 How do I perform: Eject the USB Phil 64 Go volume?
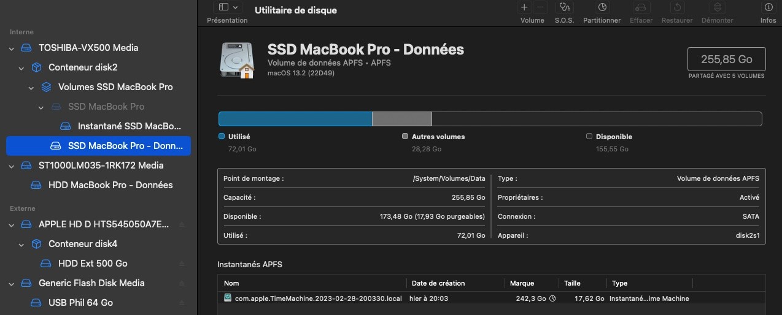point(182,303)
